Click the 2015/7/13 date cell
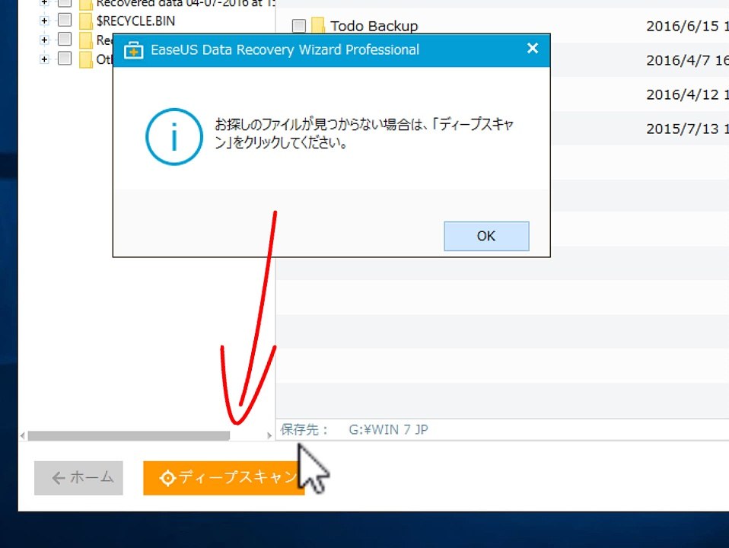 [687, 129]
